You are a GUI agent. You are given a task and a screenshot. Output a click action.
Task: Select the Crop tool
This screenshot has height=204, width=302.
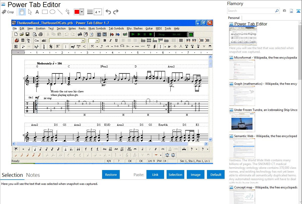8,12
